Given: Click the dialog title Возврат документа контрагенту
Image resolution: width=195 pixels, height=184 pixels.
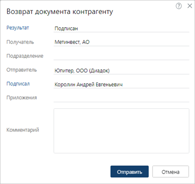Looking at the screenshot, I should click(x=60, y=12).
